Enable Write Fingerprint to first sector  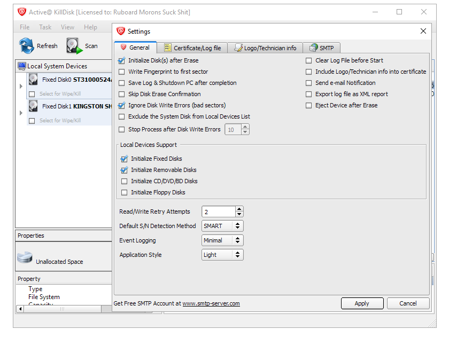coord(122,72)
